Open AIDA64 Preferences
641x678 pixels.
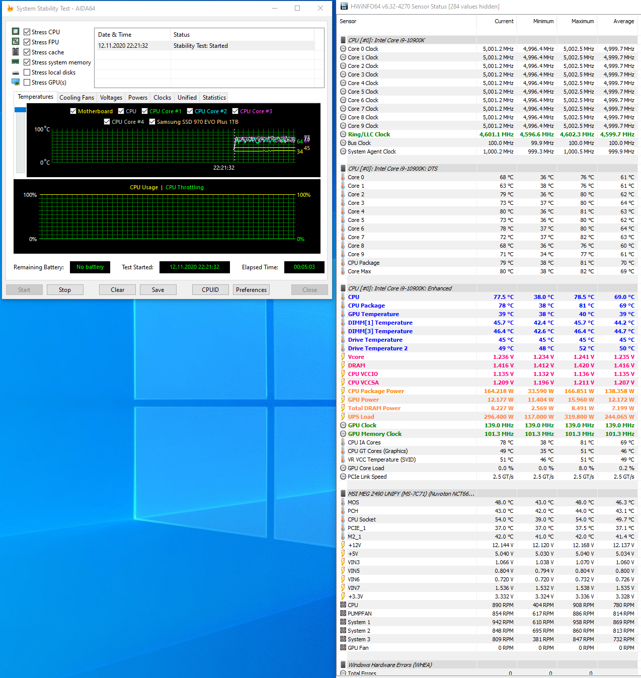click(x=251, y=290)
